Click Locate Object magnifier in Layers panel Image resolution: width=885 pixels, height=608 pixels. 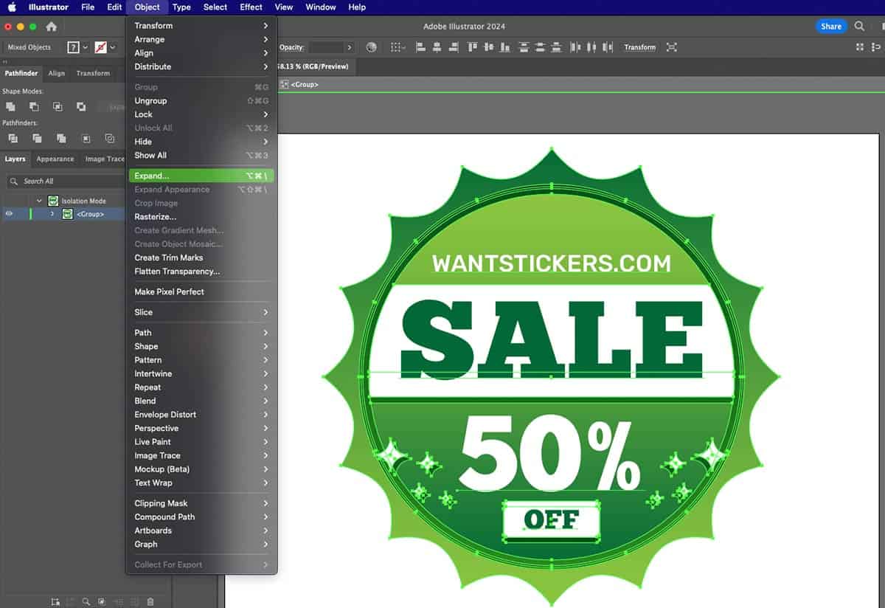coord(86,602)
